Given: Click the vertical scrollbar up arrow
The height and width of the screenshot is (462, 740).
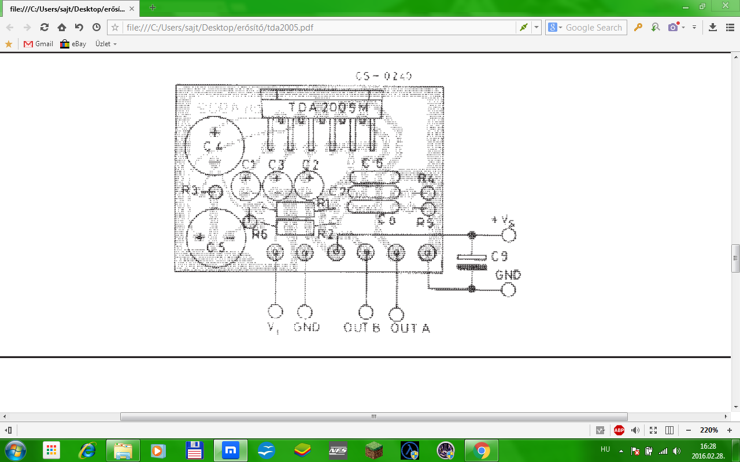Looking at the screenshot, I should pos(736,56).
